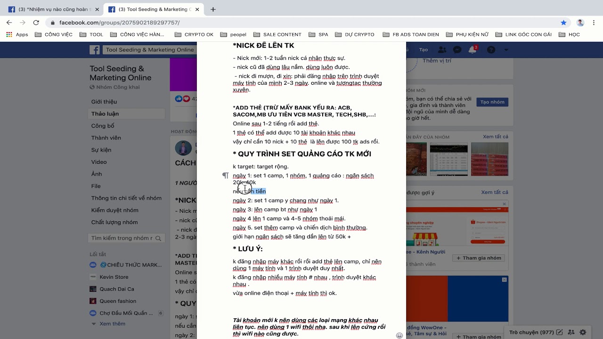Close the WowOne suggested group card

tap(504, 279)
